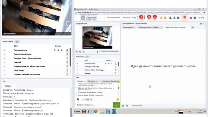Toggle Преподаватель webcam status in inner list
This screenshot has height=117, width=208.
click(x=109, y=64)
